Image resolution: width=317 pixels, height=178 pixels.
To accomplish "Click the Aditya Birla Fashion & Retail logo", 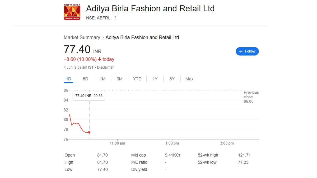I will pyautogui.click(x=72, y=12).
